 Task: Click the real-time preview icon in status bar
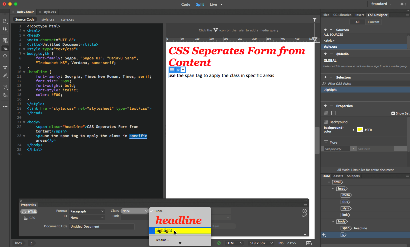pyautogui.click(x=309, y=243)
